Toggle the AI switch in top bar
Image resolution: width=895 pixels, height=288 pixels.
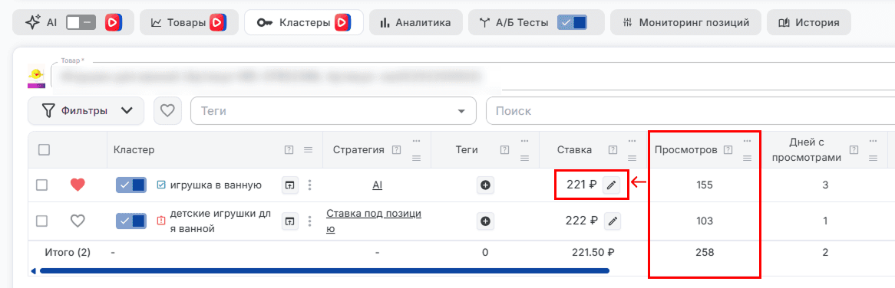click(81, 23)
